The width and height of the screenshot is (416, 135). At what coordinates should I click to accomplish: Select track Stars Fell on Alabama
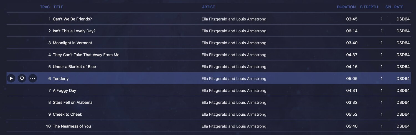pyautogui.click(x=72, y=102)
